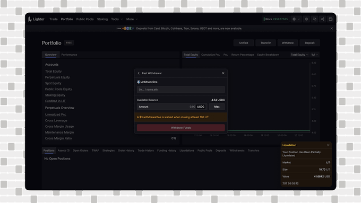Show Return Percentage chart
Screen dimensions: 361x203
coord(243,55)
